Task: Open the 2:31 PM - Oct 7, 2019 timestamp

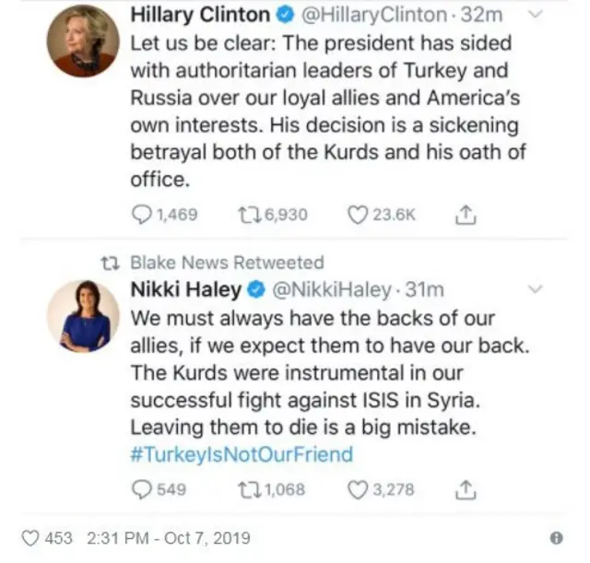Action: click(166, 537)
